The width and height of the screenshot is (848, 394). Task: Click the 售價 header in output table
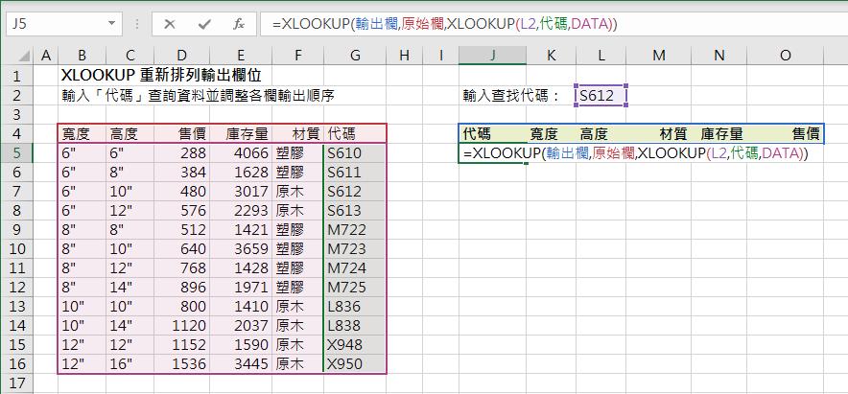[786, 133]
